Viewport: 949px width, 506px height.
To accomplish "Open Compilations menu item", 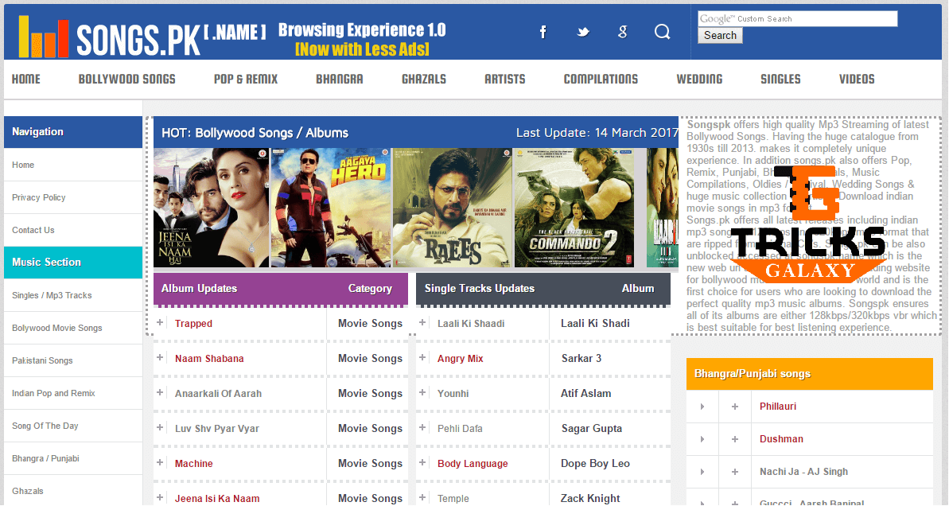I will pyautogui.click(x=601, y=80).
